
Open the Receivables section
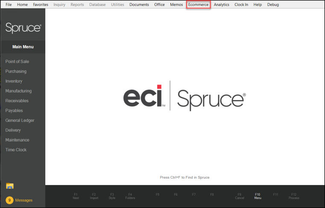coord(17,101)
